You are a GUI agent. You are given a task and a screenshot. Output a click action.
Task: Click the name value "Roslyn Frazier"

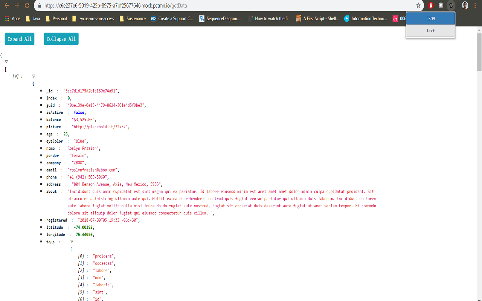pos(82,148)
